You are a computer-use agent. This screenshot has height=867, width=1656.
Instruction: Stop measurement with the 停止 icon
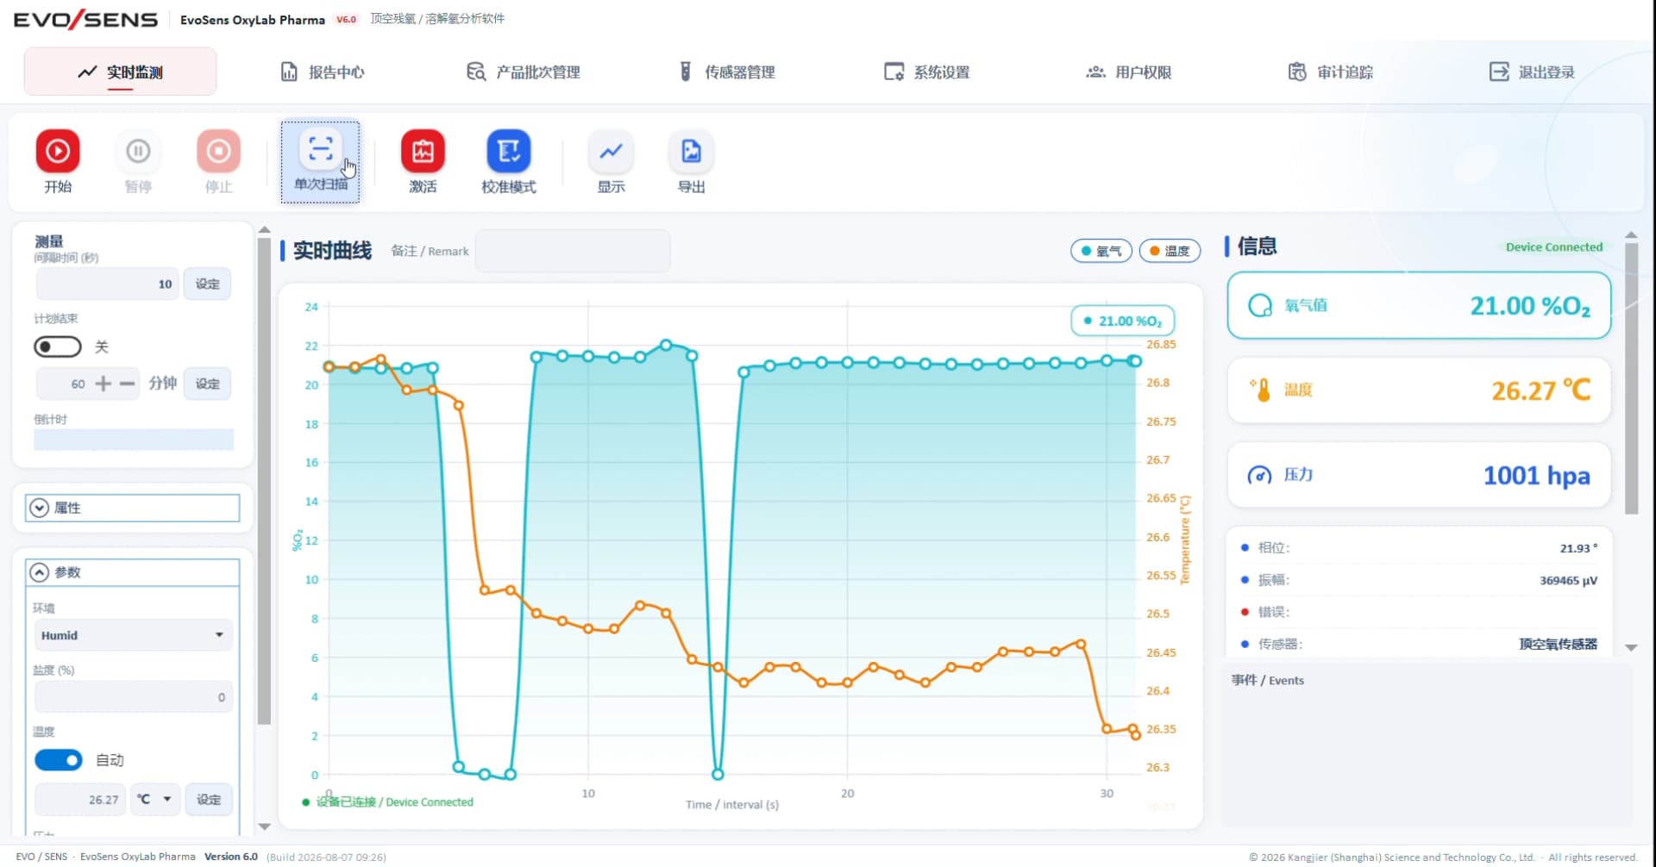click(x=218, y=152)
